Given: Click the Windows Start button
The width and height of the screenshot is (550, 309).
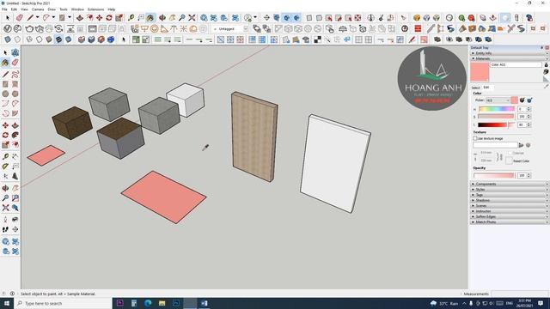Looking at the screenshot, I should 7,303.
